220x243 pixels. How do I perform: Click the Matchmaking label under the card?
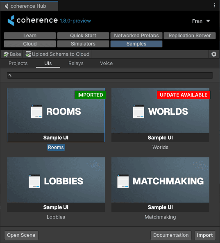[160, 217]
